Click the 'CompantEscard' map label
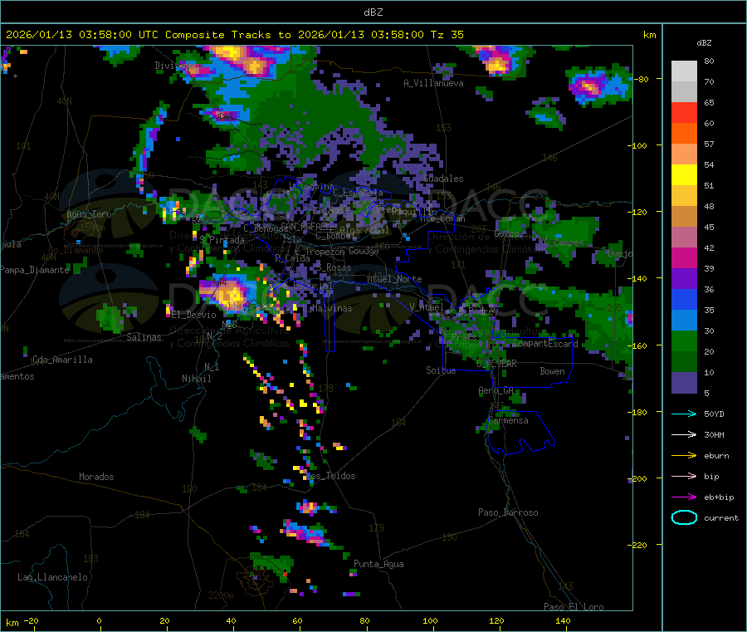Image resolution: width=747 pixels, height=632 pixels. tap(545, 343)
